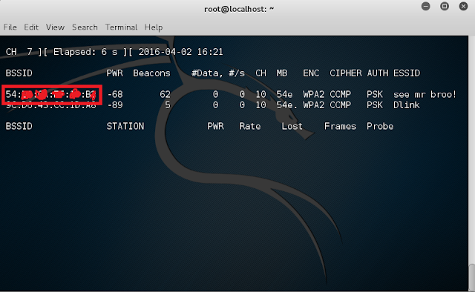Click the -68 PWR value
The image size is (475, 292).
coord(115,94)
